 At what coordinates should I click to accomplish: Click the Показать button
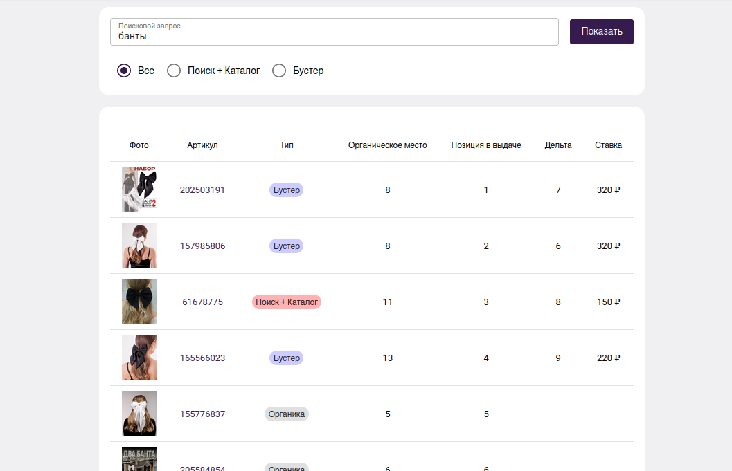[x=601, y=32]
